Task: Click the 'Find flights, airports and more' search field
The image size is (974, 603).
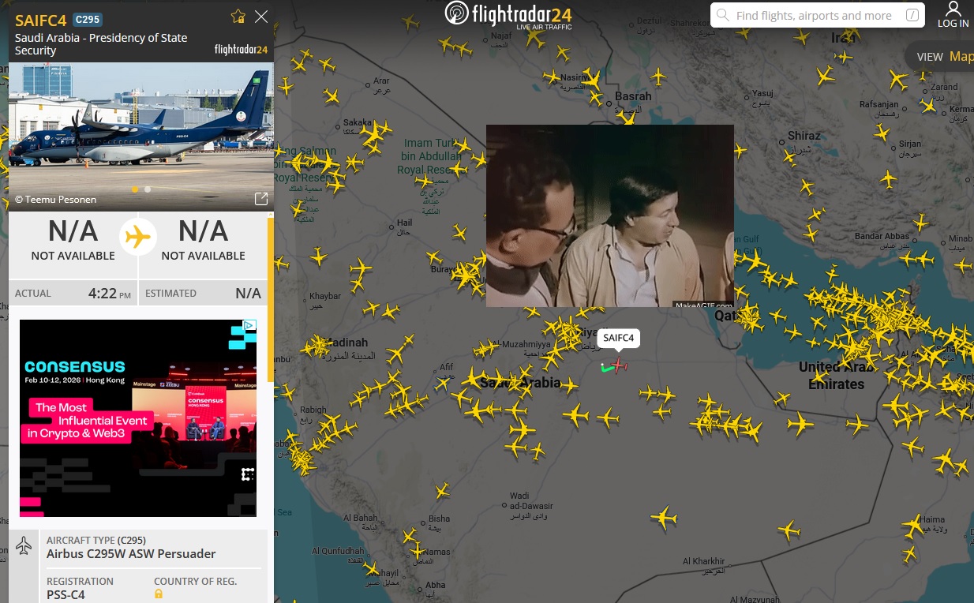Action: point(813,16)
